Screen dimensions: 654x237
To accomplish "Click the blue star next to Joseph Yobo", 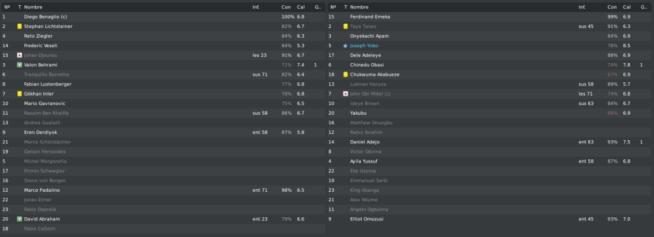I will click(x=346, y=46).
